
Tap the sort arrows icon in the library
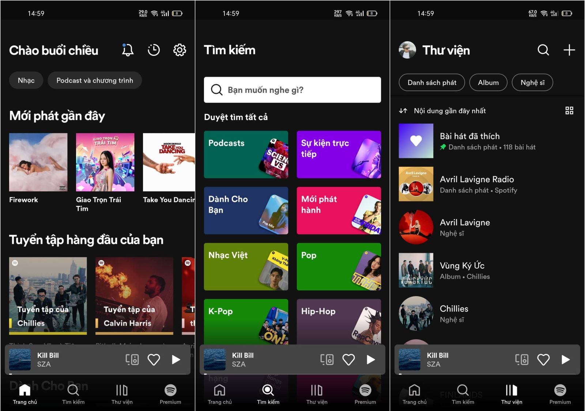click(x=403, y=111)
